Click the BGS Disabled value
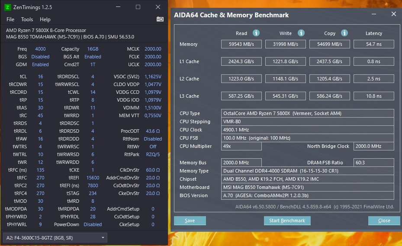The width and height of the screenshot is (402, 246). (x=40, y=57)
